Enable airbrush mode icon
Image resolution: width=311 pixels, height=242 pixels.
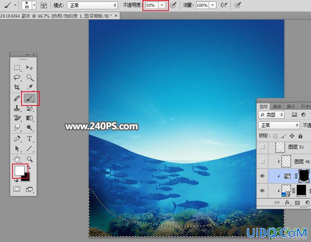click(224, 5)
